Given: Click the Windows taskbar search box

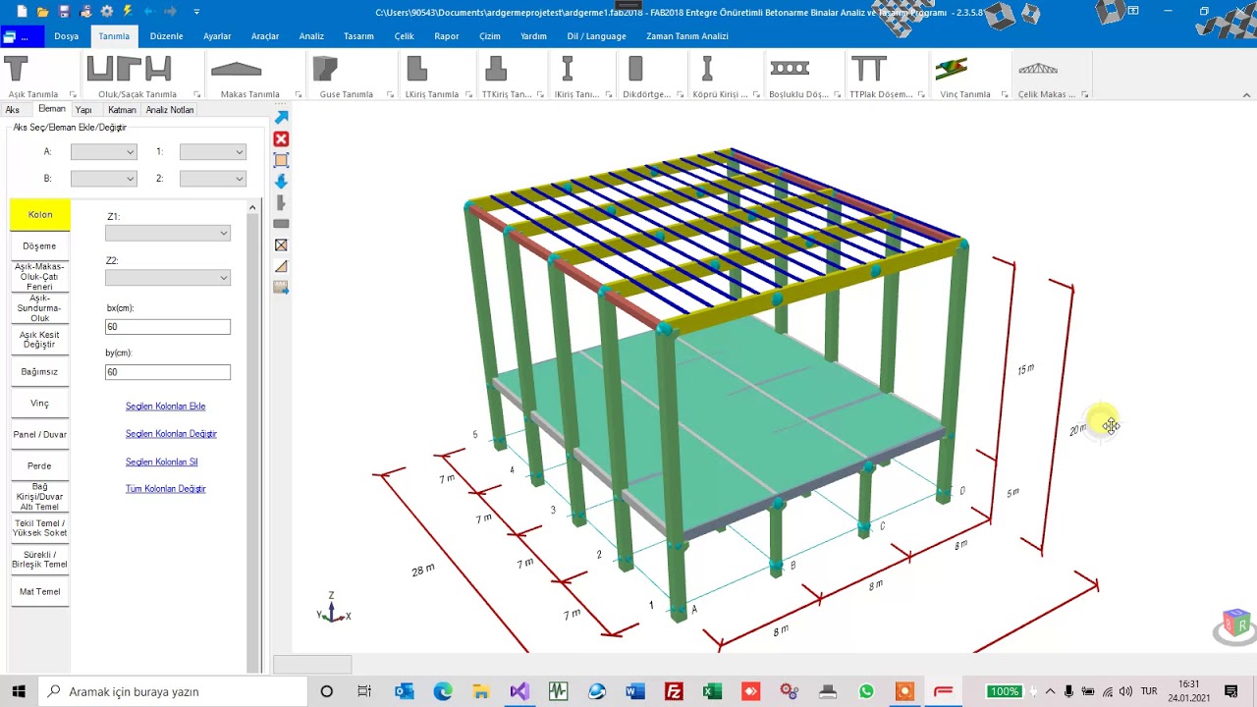Looking at the screenshot, I should tap(172, 691).
